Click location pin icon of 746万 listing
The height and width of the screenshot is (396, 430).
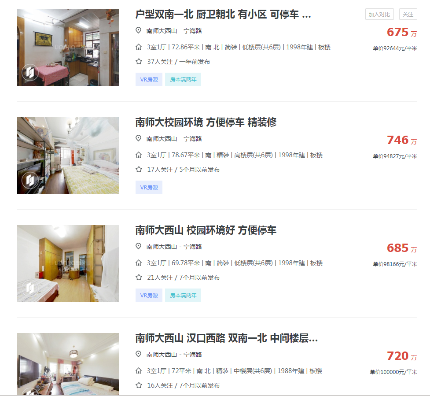139,138
